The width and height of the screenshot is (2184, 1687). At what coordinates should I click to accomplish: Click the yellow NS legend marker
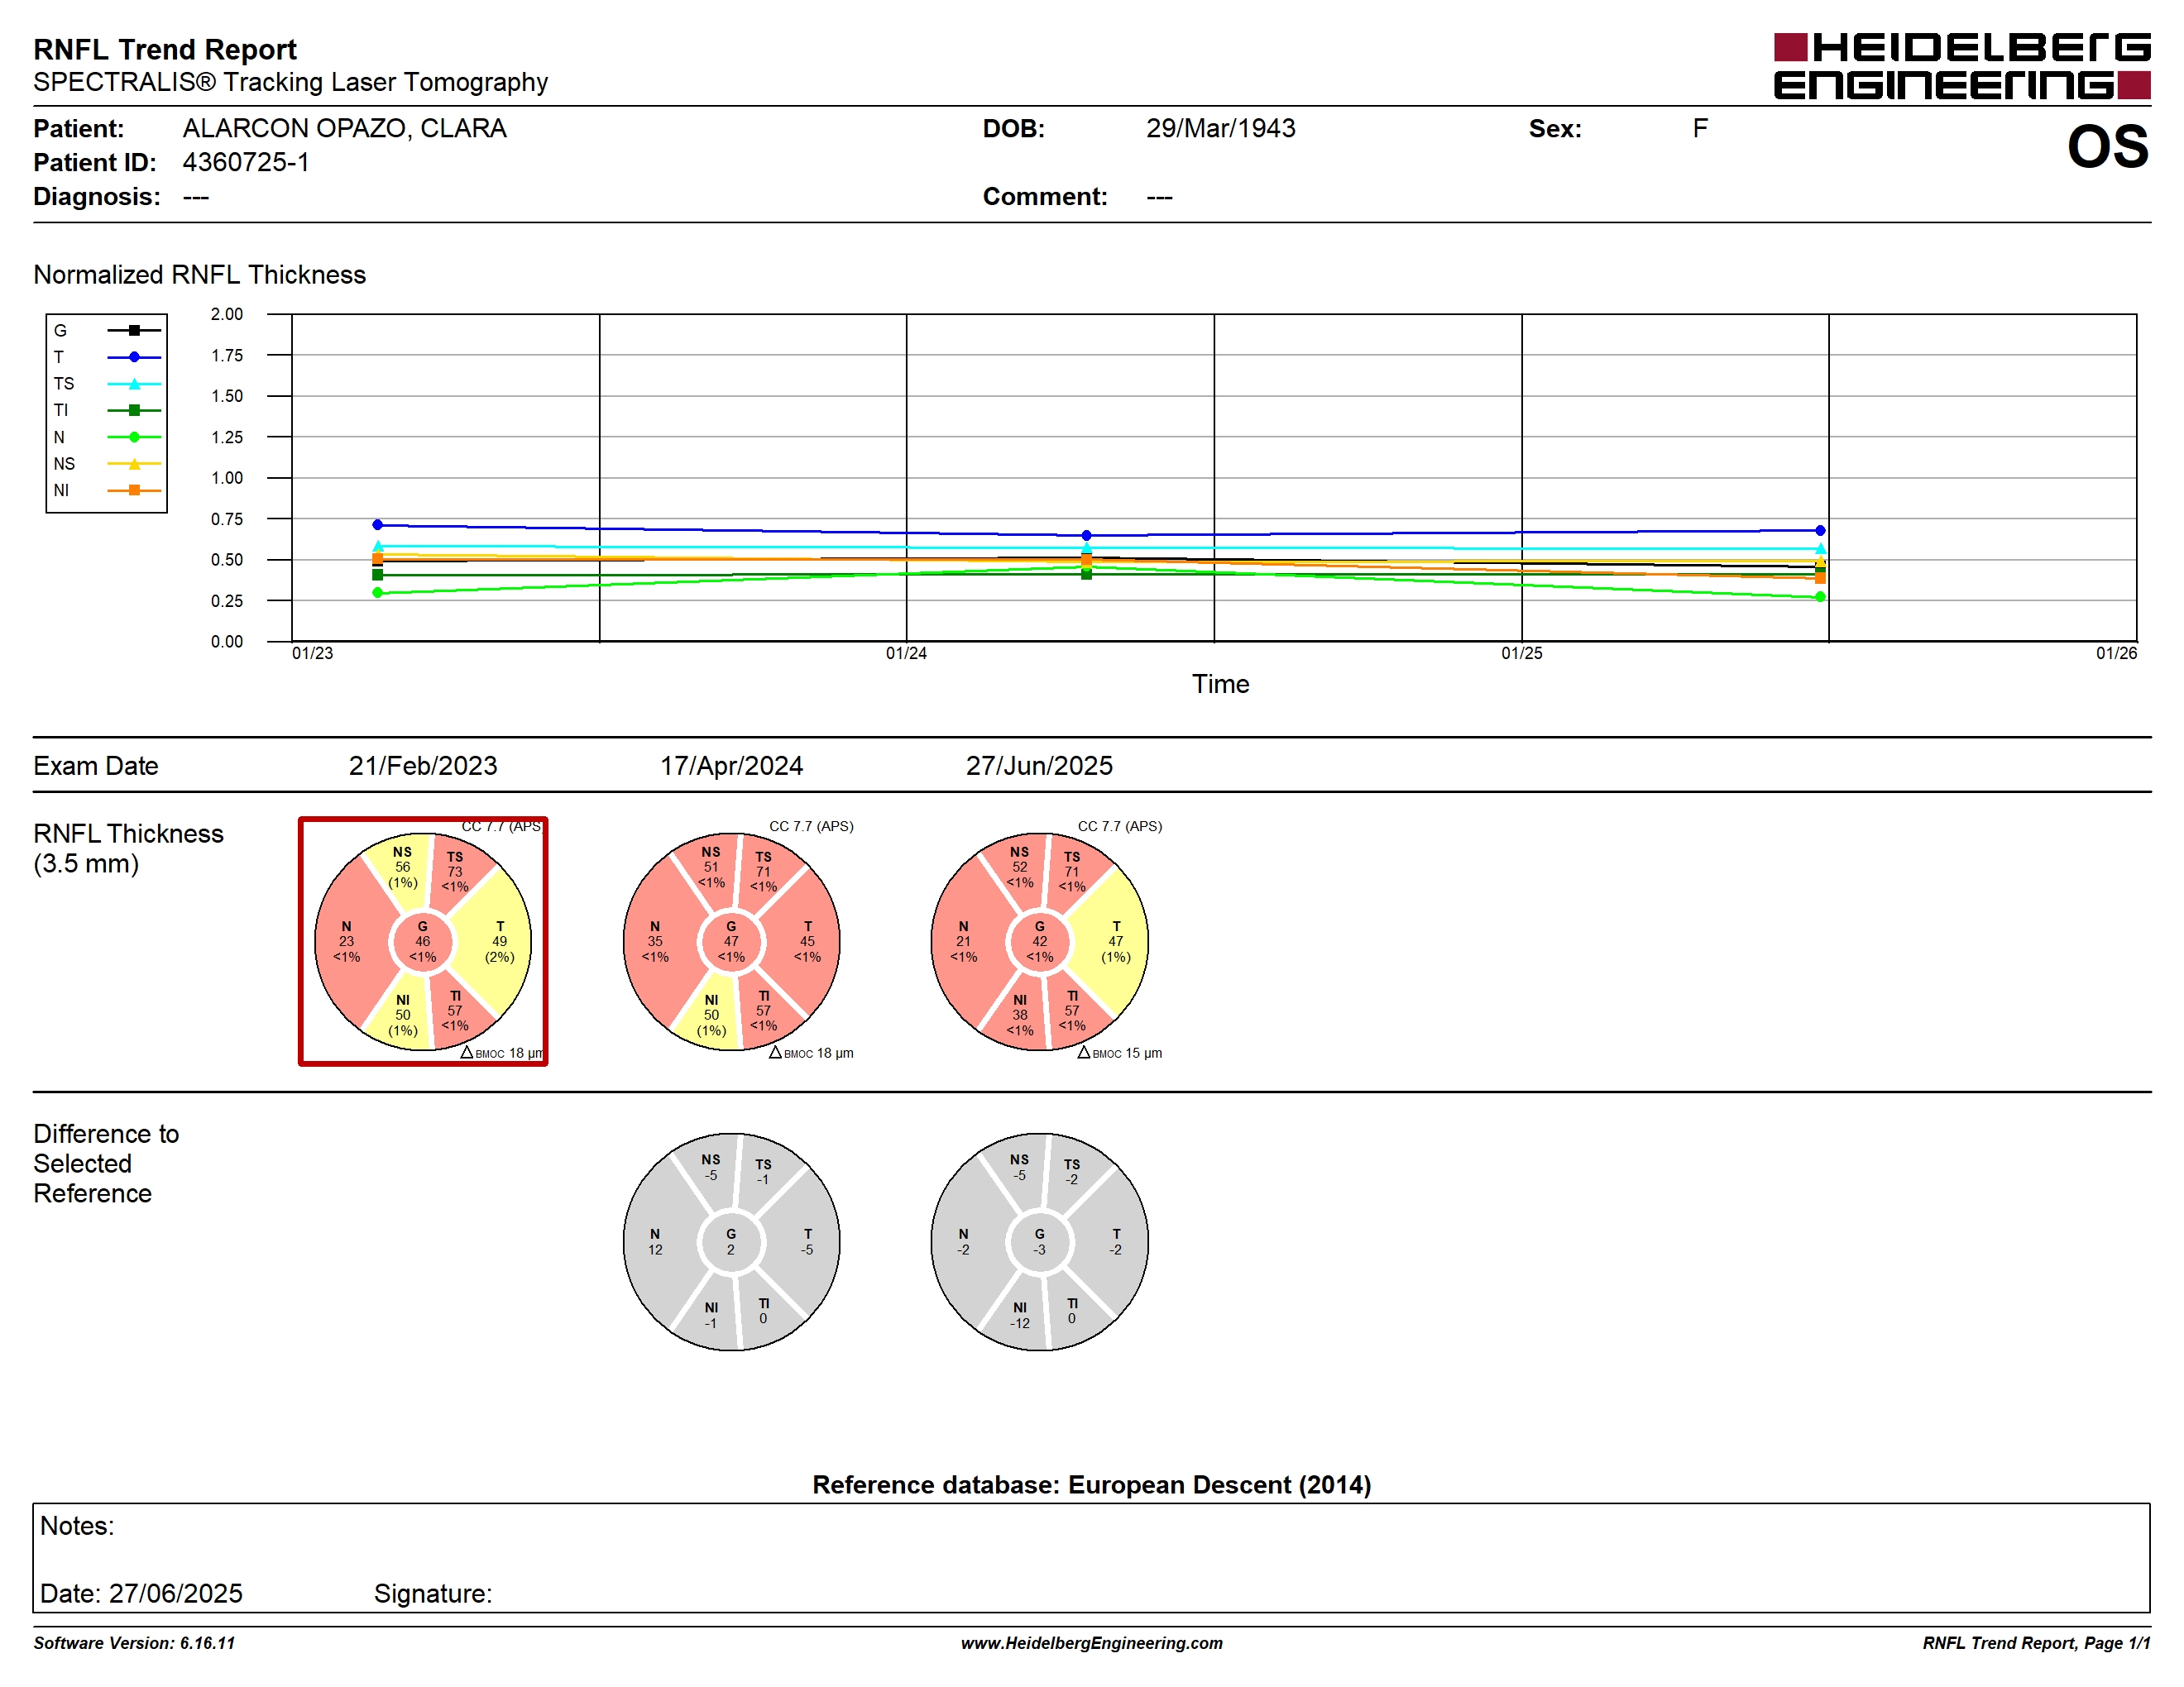click(x=134, y=464)
